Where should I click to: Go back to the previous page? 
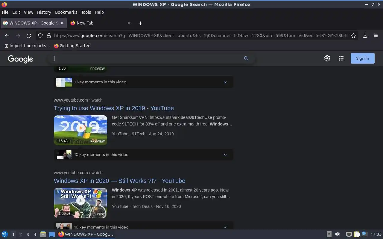[7, 36]
